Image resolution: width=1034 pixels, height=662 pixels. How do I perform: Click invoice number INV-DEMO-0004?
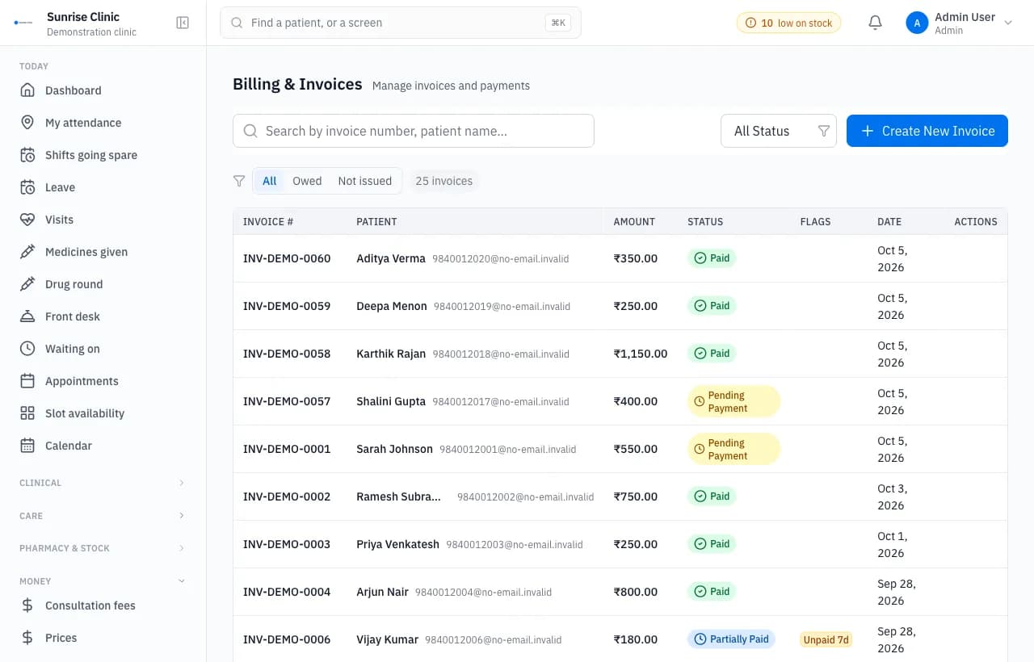[287, 592]
